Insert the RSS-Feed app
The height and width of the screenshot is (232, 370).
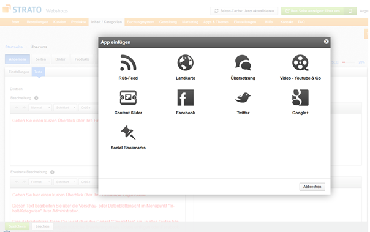click(x=128, y=67)
